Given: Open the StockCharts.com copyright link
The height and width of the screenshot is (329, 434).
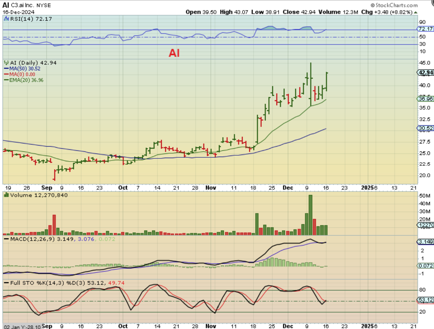Looking at the screenshot, I should tap(394, 5).
